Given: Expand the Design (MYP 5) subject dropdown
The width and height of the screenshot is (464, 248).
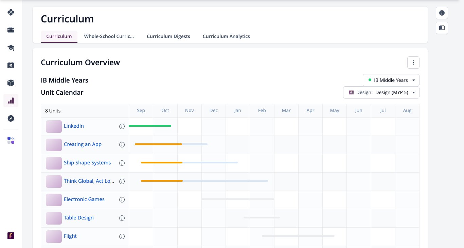Looking at the screenshot, I should [x=381, y=92].
